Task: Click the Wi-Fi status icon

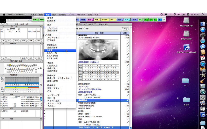Action: [174, 15]
